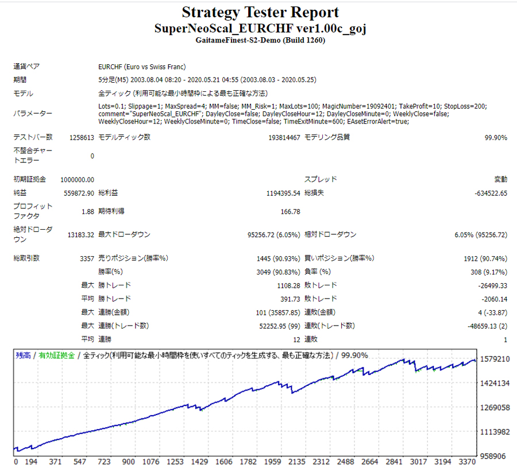The height and width of the screenshot is (468, 517).
Task: Click the EURCHF (Euro vs Swiss Franc) value
Action: [142, 67]
